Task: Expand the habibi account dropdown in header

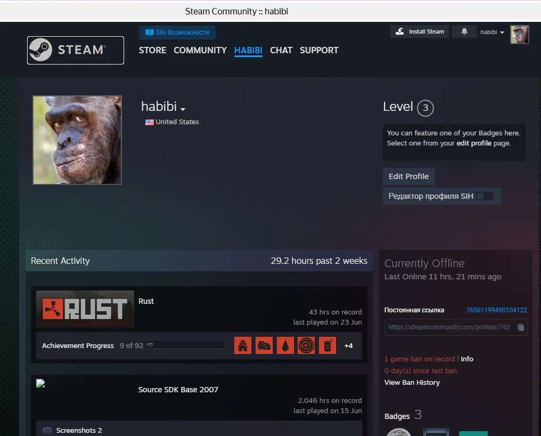Action: click(492, 32)
